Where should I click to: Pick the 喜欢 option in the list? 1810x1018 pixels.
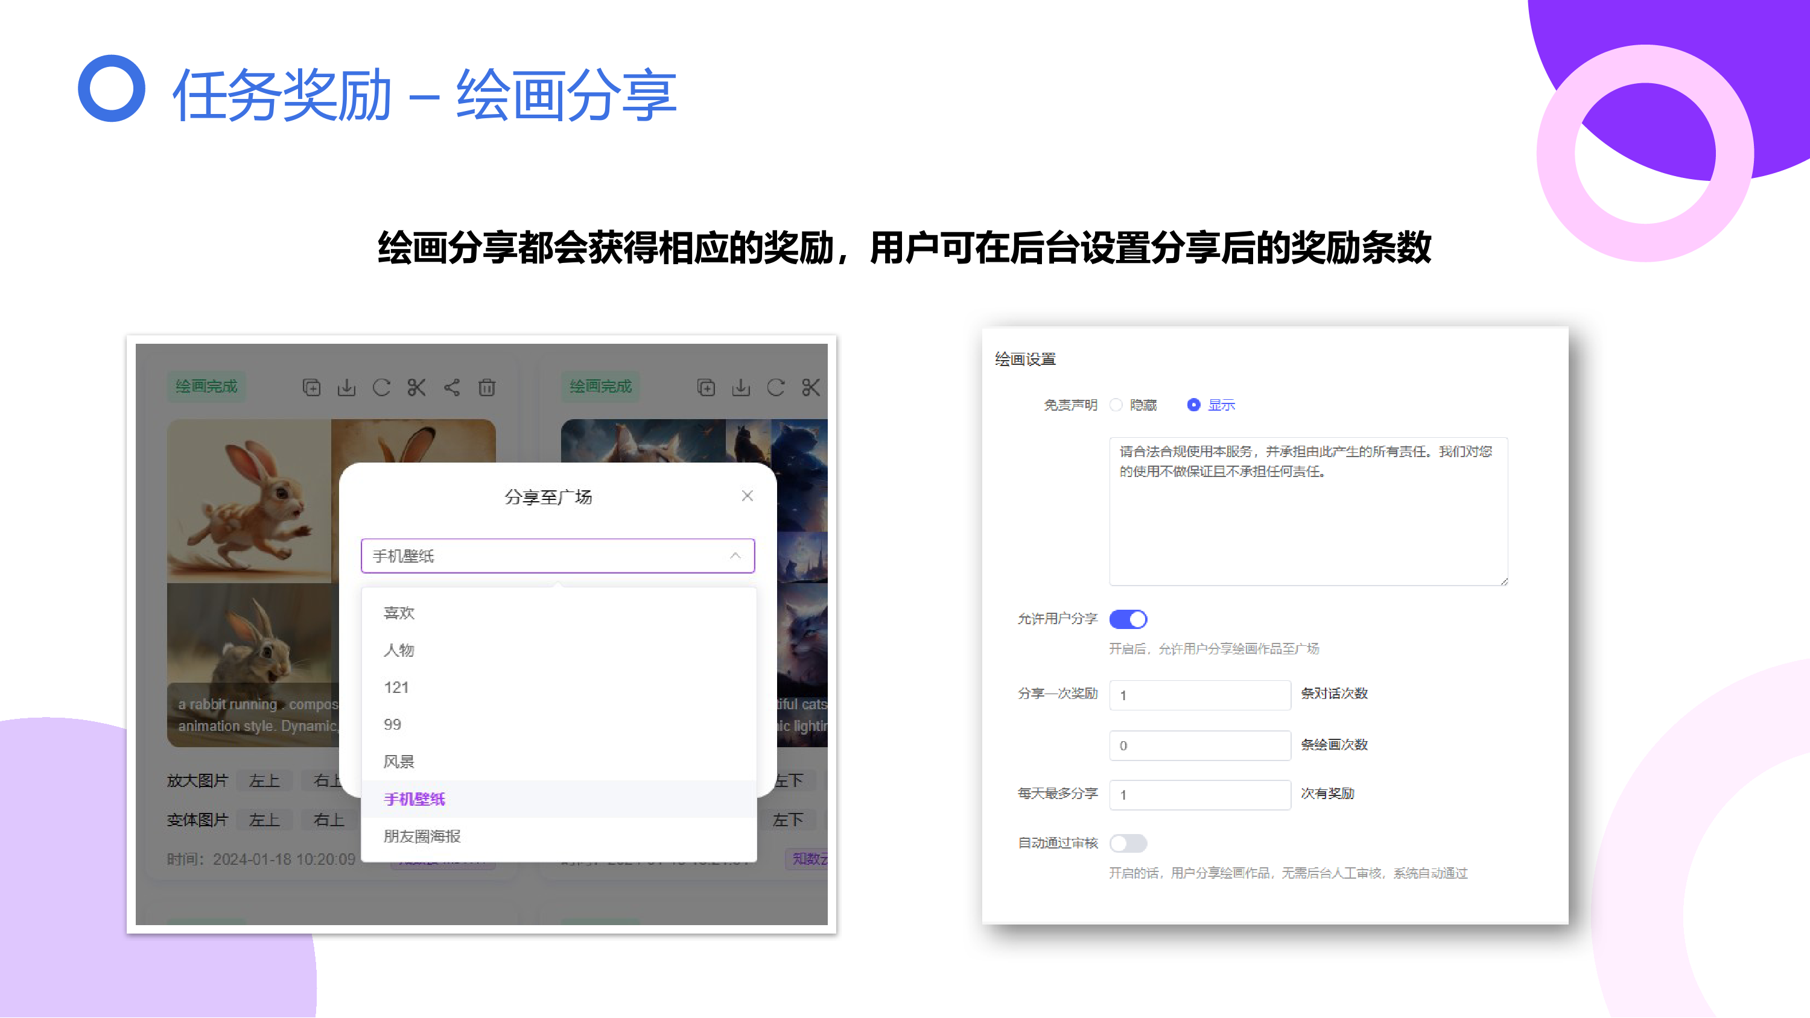(399, 613)
